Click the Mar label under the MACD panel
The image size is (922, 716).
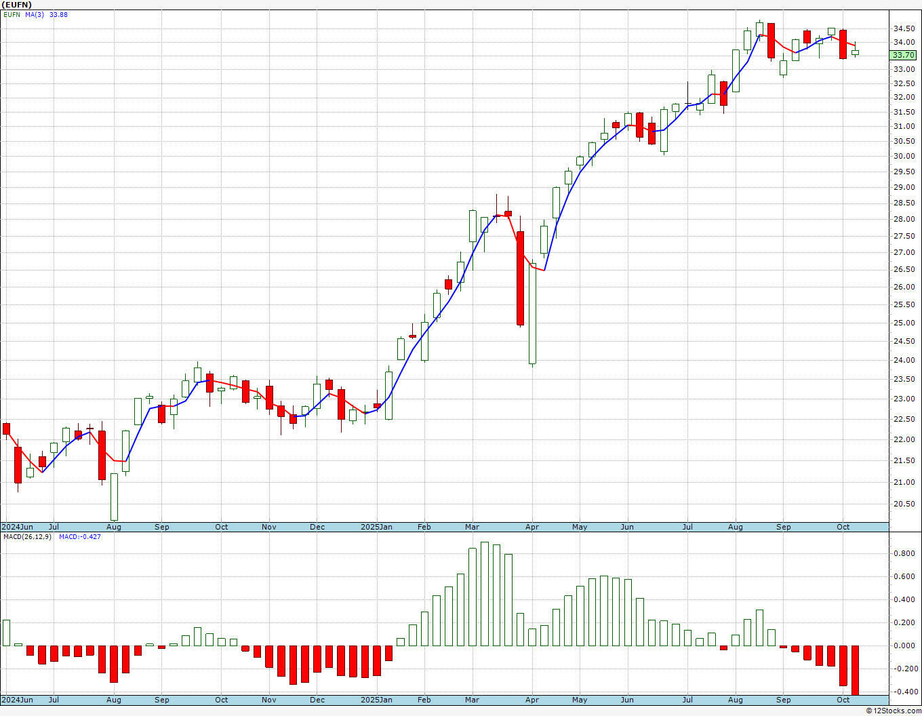tap(472, 700)
